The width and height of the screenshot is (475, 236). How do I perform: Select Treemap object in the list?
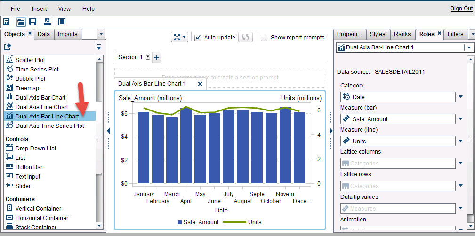point(27,88)
